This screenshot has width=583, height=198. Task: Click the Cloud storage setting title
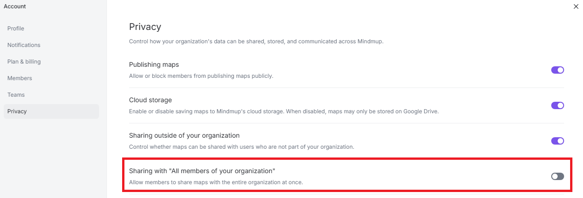pos(150,100)
